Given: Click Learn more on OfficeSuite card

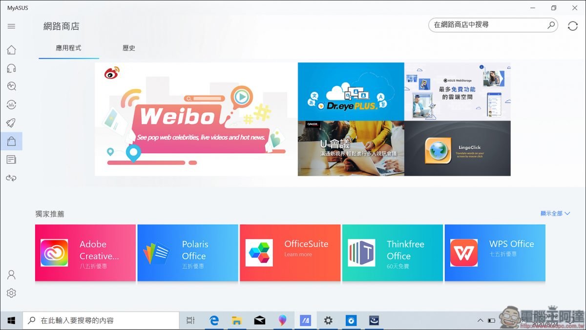Looking at the screenshot, I should click(x=298, y=255).
